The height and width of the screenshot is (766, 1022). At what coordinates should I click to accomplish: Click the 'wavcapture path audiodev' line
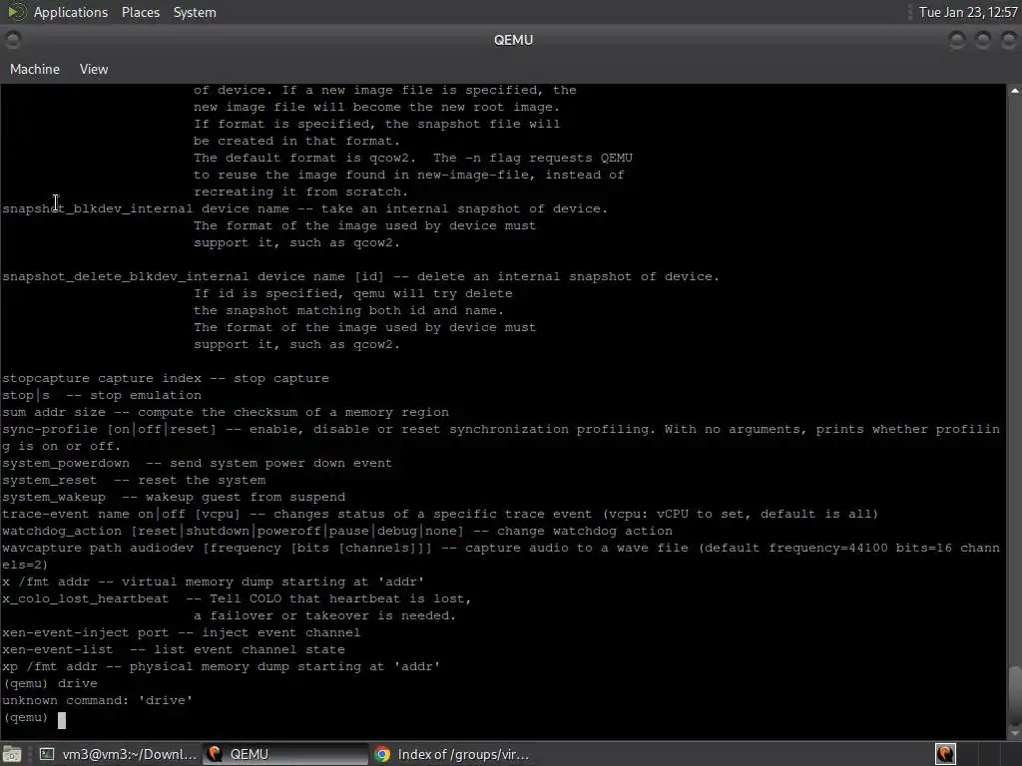coord(501,557)
